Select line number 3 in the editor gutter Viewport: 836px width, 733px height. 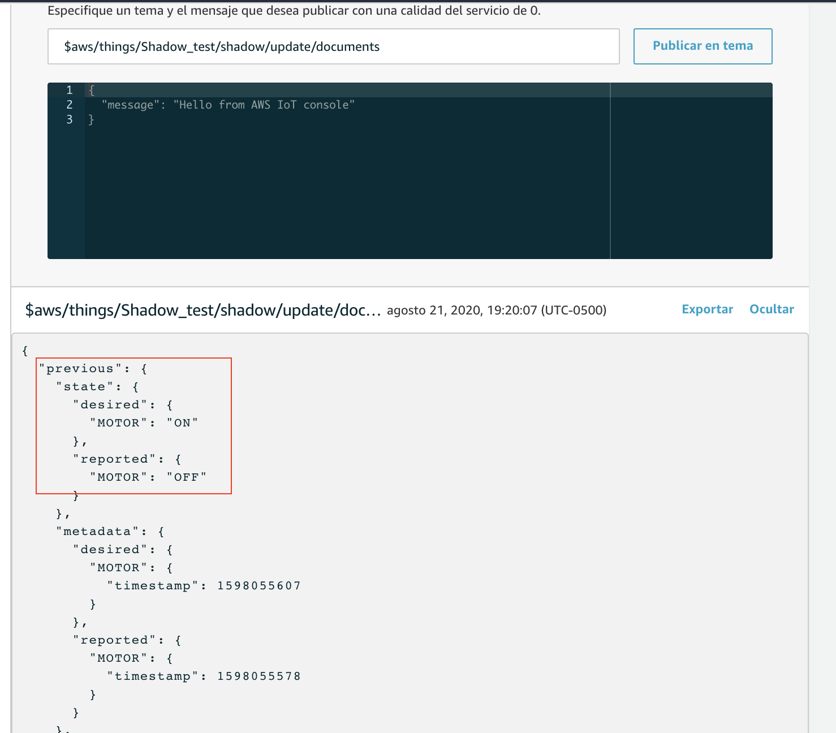pos(70,119)
